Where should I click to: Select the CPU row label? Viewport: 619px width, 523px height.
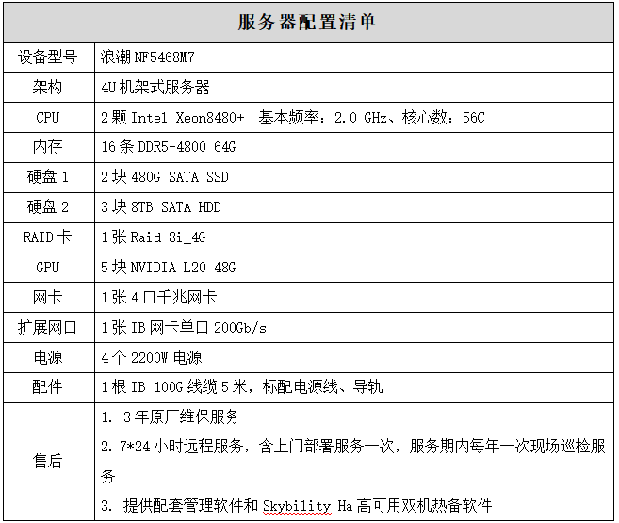[48, 117]
